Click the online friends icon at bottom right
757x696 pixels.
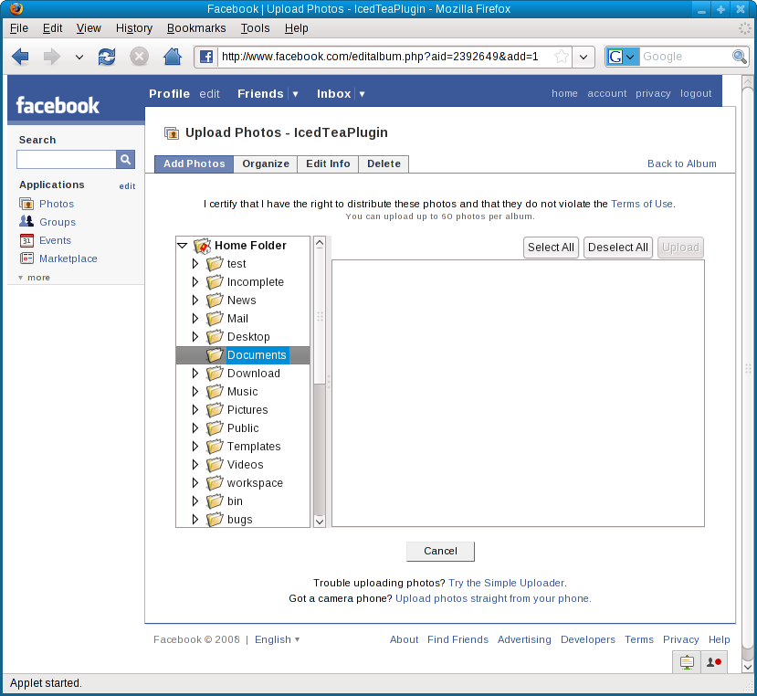pyautogui.click(x=713, y=662)
